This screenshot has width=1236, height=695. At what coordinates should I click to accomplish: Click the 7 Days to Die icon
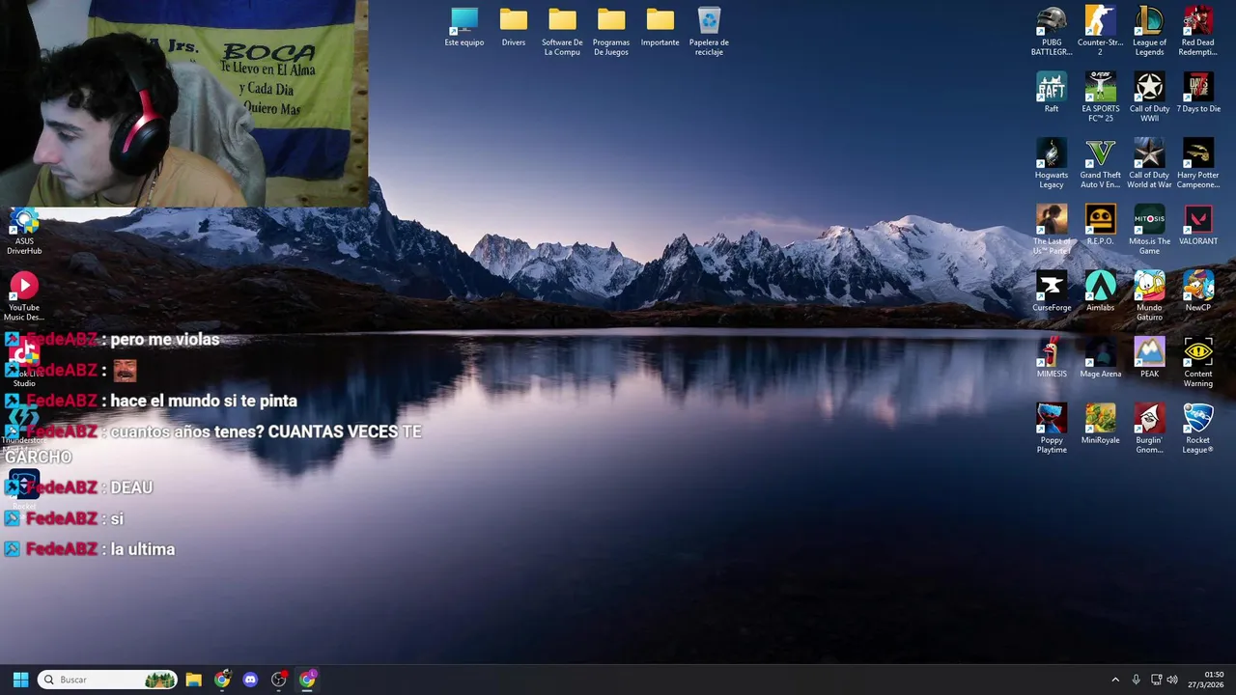coord(1198,93)
